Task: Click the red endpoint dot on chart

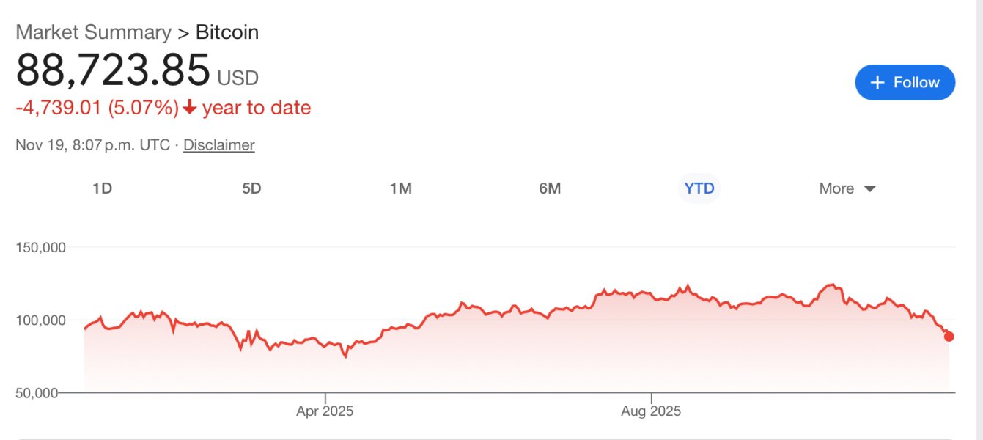Action: pos(949,337)
